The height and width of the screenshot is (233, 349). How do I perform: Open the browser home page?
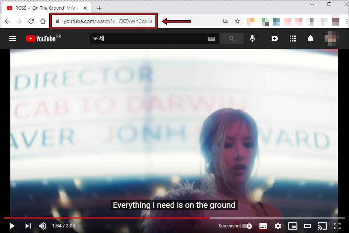[x=43, y=21]
